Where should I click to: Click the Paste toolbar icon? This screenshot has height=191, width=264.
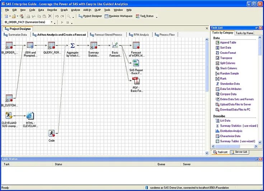pos(44,16)
